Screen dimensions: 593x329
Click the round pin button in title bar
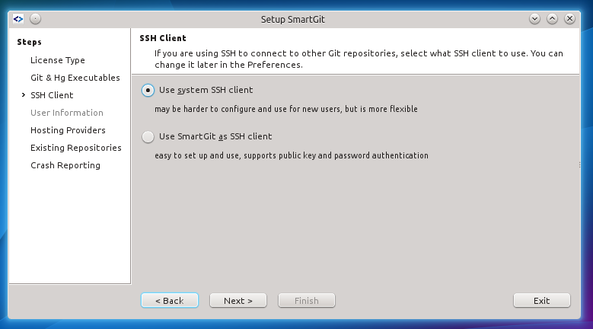click(x=35, y=18)
